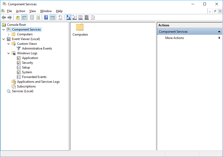Open the Action menu
Image resolution: width=223 pixels, height=157 pixels.
click(20, 11)
